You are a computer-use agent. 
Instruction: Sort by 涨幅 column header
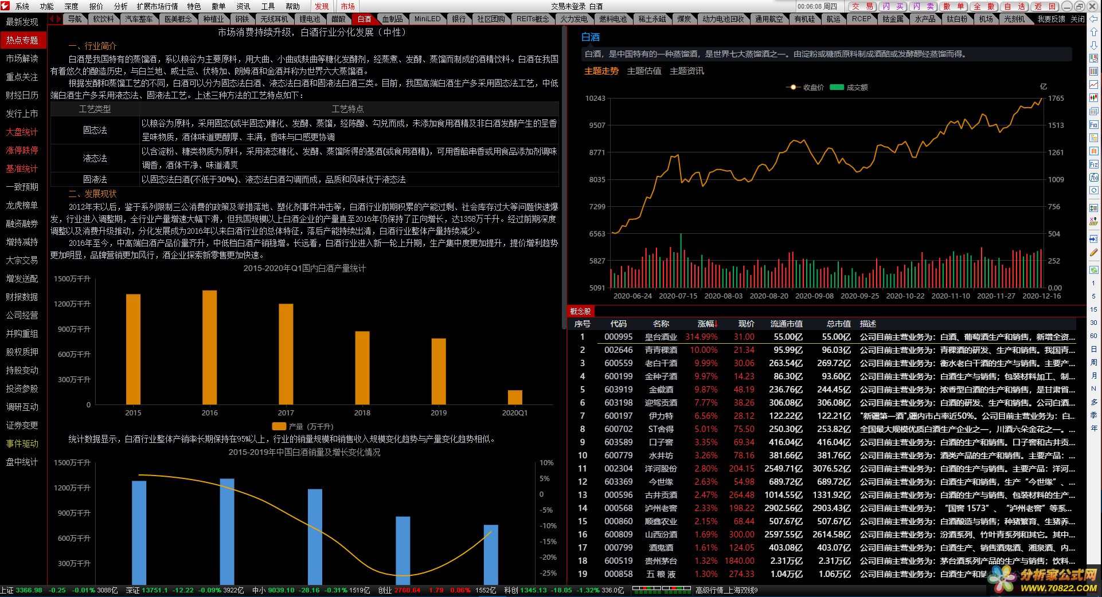[x=708, y=324]
